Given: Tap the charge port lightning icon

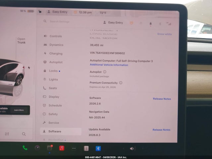Looking at the screenshot, I should [29, 68].
